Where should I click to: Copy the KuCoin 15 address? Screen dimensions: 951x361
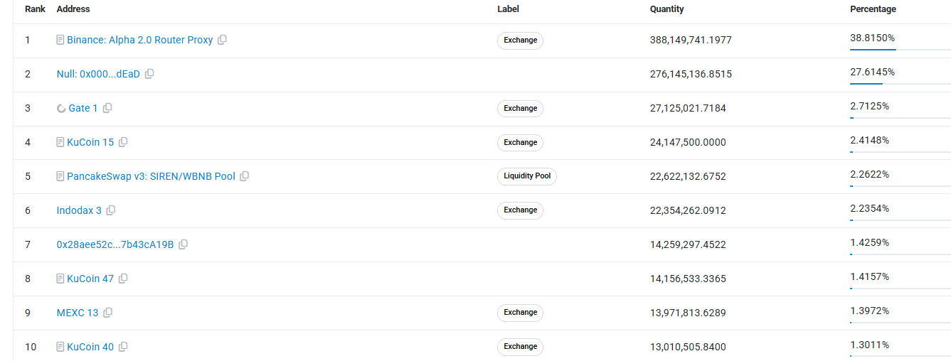(x=123, y=142)
